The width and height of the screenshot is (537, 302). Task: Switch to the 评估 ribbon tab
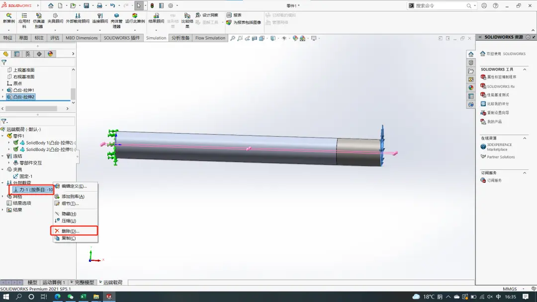(x=55, y=38)
